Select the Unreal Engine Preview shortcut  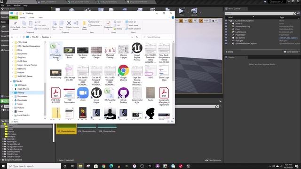tap(137, 51)
